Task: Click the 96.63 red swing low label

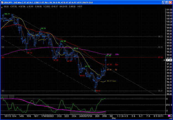Action: 82,76
